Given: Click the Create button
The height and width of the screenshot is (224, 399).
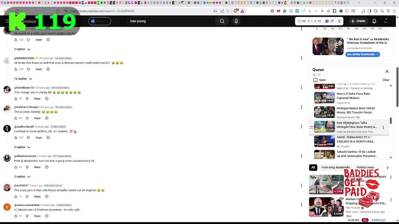Looking at the screenshot, I should tap(358, 21).
